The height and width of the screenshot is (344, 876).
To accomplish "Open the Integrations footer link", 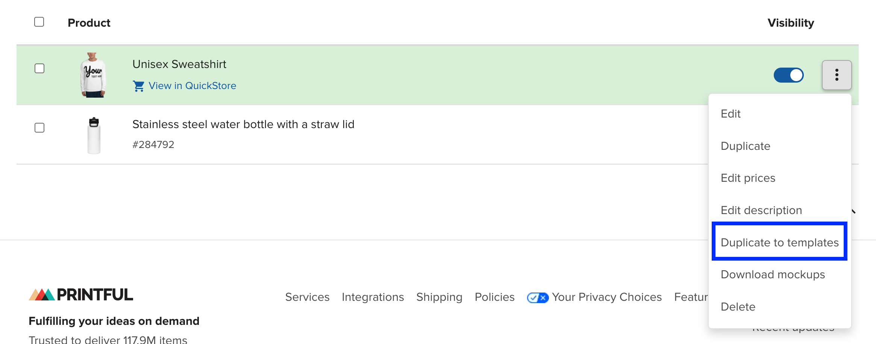I will click(x=373, y=297).
